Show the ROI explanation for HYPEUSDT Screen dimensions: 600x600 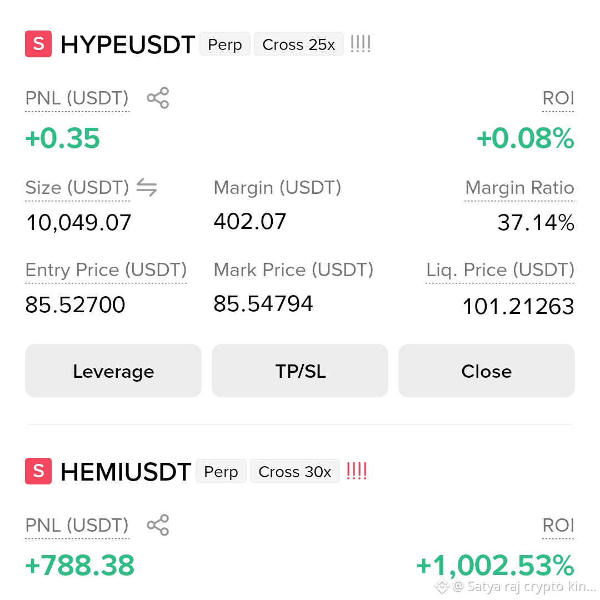[x=558, y=99]
